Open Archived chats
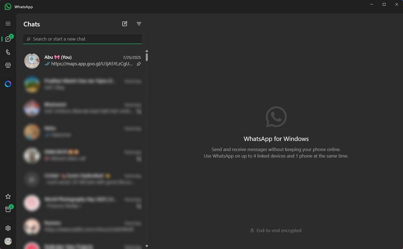This screenshot has width=403, height=249. (8, 210)
